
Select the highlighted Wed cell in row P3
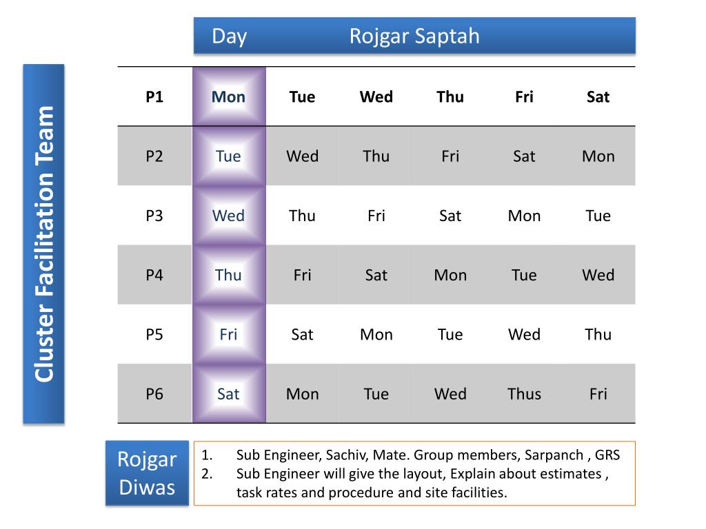point(229,216)
